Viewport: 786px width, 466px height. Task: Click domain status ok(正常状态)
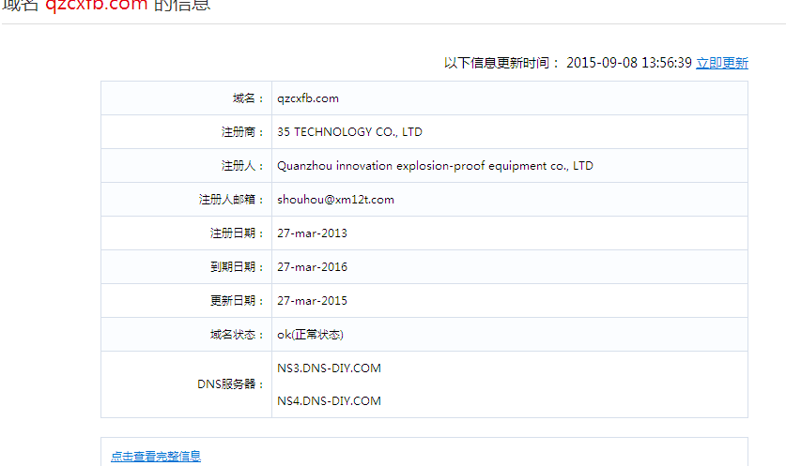(310, 335)
